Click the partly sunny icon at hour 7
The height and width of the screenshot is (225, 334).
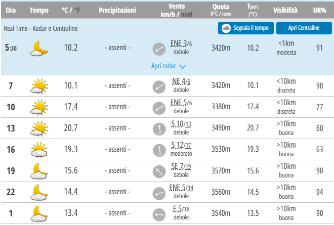[x=39, y=86]
